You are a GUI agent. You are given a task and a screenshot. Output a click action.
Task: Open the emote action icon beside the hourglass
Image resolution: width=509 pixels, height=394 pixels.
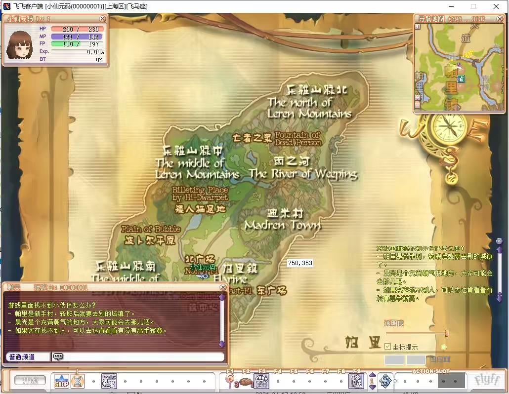[109, 380]
